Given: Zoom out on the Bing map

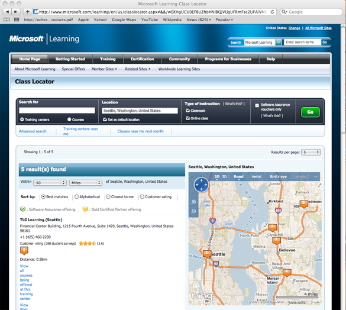Looking at the screenshot, I should 193,211.
